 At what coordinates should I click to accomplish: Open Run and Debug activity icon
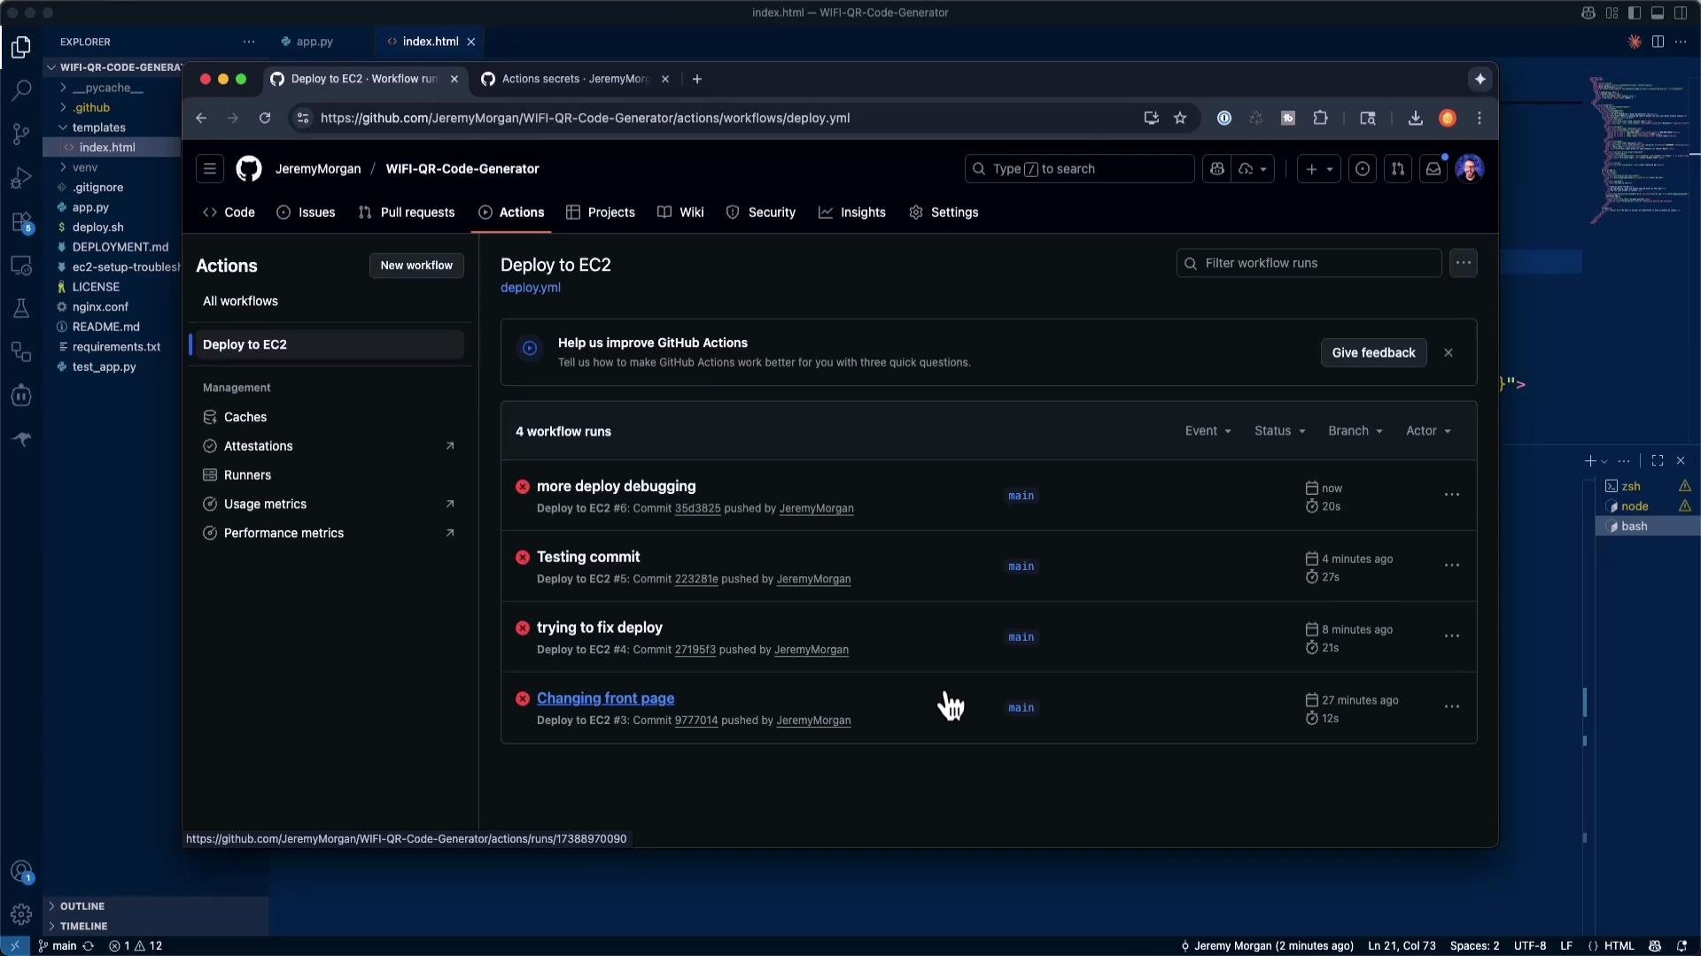tap(21, 178)
